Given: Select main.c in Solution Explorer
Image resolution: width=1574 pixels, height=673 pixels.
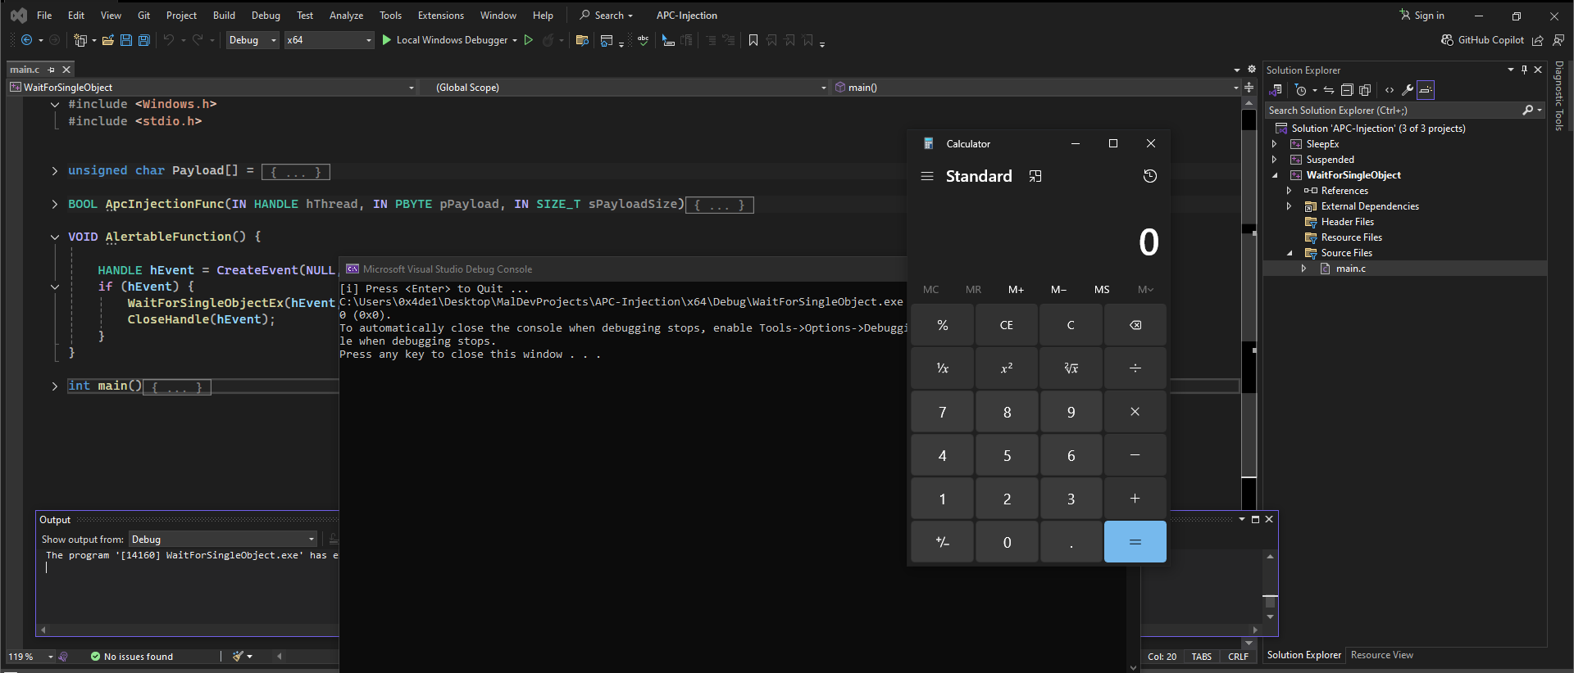Looking at the screenshot, I should (1350, 269).
